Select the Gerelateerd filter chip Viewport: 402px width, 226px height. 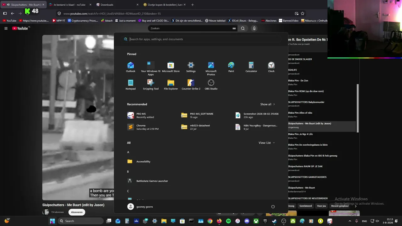tap(306, 206)
